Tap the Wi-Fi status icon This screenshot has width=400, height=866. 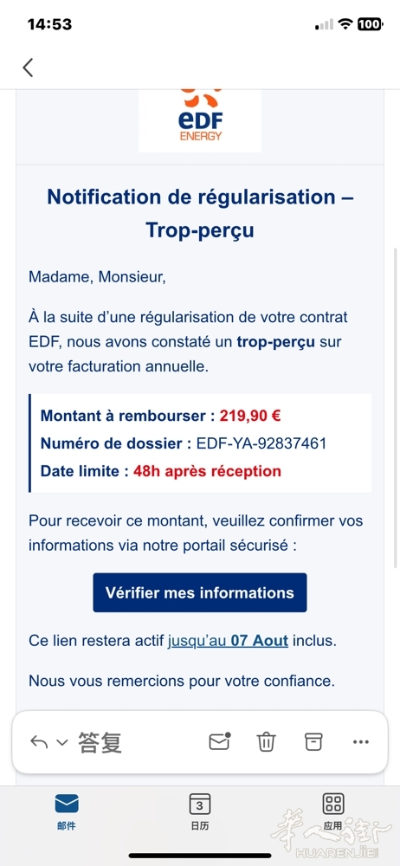(345, 23)
